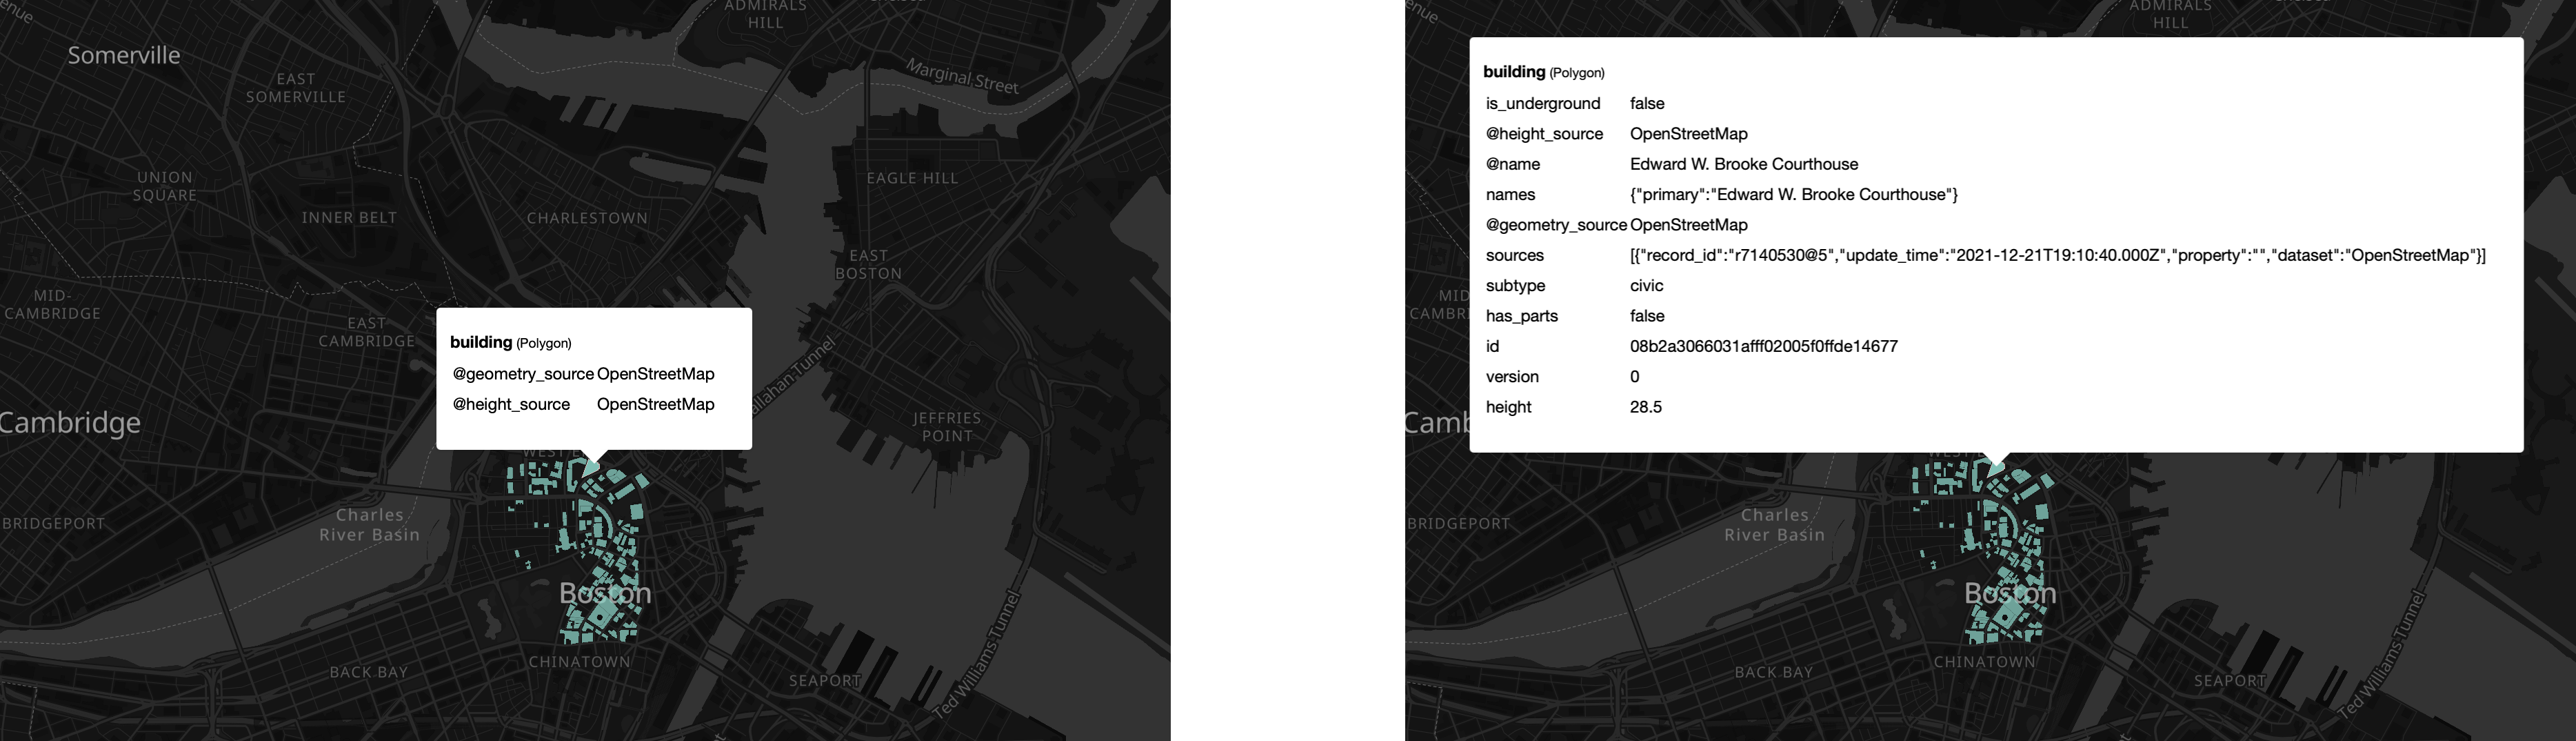Select the names JSON value in the right popup
This screenshot has width=2576, height=741.
tap(1794, 194)
